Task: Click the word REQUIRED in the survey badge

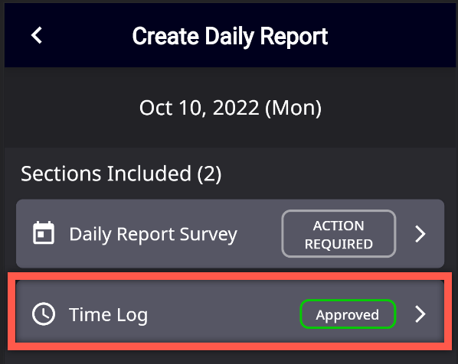Action: [339, 244]
